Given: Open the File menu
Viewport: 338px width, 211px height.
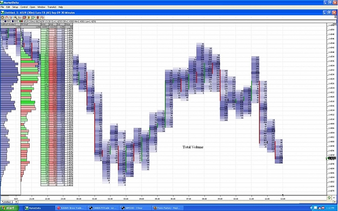Looking at the screenshot, I should point(2,7).
